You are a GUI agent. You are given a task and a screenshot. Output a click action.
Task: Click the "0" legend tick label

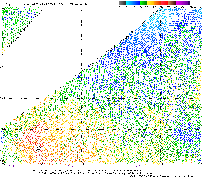(x=120, y=7)
